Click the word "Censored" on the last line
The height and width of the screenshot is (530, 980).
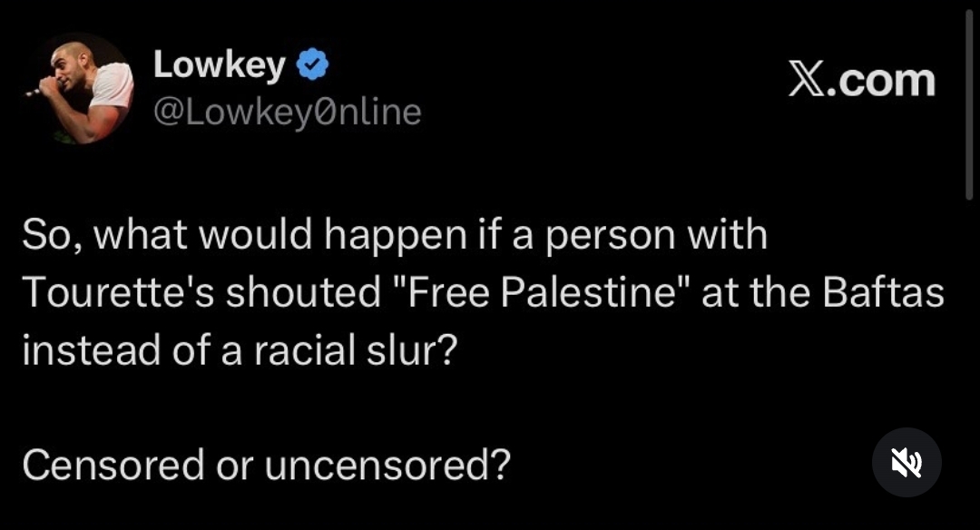click(x=113, y=465)
